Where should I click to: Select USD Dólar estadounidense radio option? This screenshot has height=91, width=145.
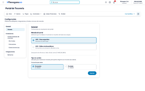(x=64, y=47)
